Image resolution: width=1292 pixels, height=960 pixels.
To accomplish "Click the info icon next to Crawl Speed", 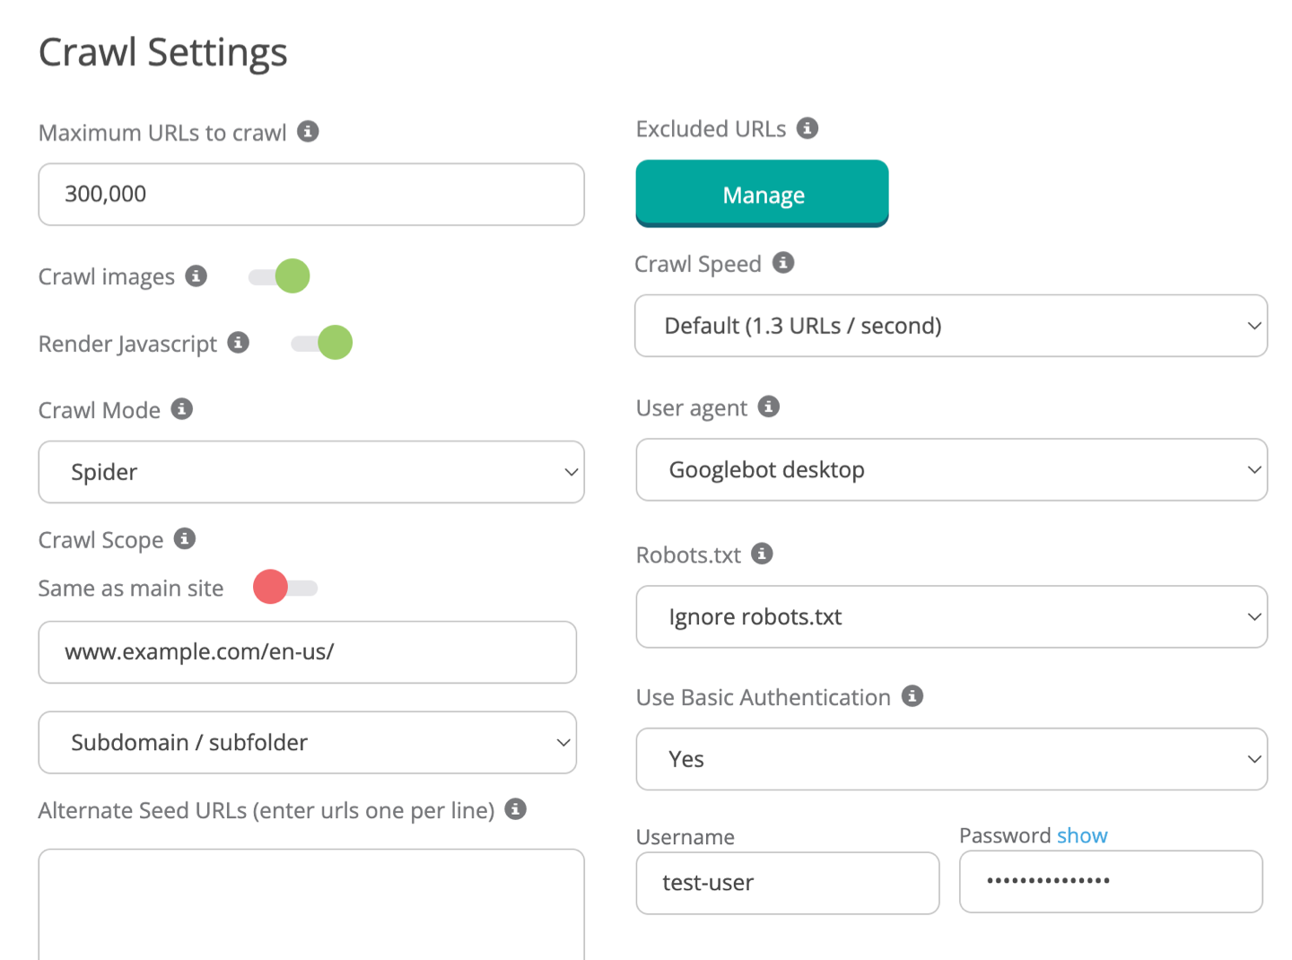I will (x=783, y=262).
